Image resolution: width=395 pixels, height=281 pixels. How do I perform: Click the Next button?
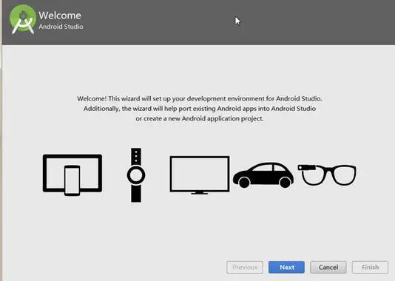click(286, 267)
